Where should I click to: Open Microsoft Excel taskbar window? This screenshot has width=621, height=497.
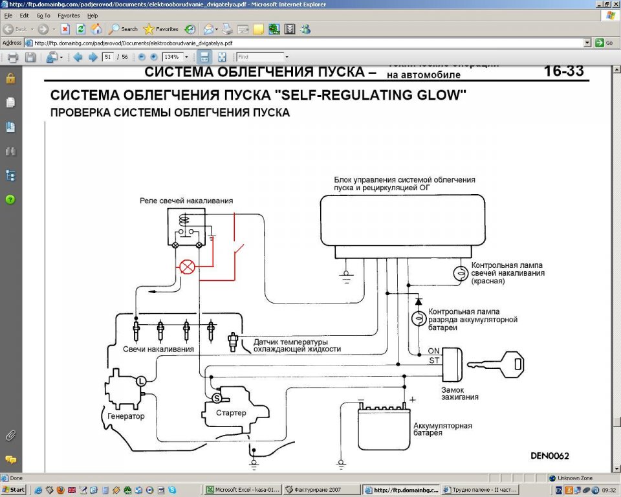point(243,490)
